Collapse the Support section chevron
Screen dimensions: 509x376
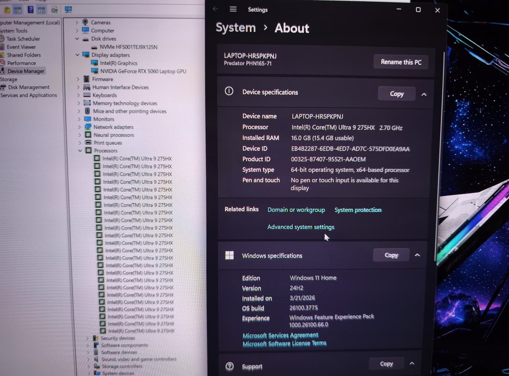point(412,363)
